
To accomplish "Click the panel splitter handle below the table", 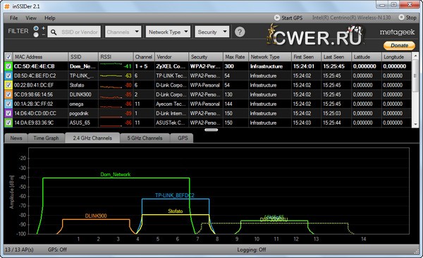I will [211, 130].
